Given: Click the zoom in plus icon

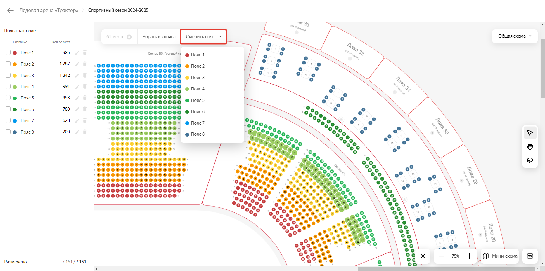Looking at the screenshot, I should click(469, 256).
